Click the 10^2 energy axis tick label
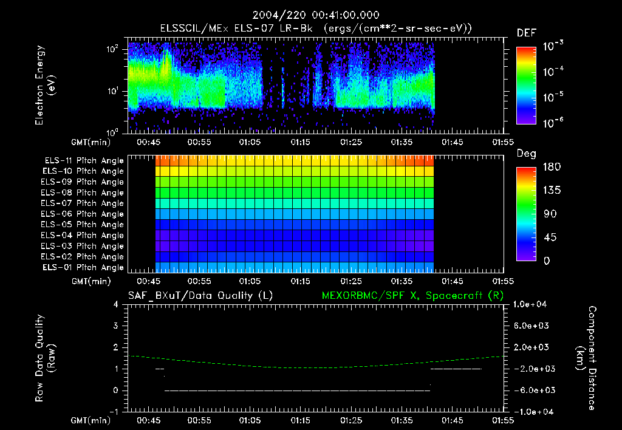The image size is (622, 430). pyautogui.click(x=112, y=49)
